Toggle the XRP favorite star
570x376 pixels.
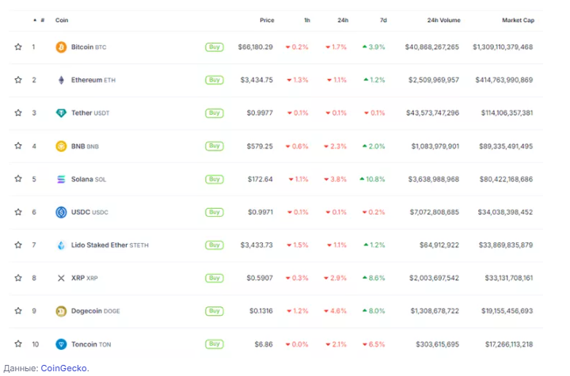[18, 278]
